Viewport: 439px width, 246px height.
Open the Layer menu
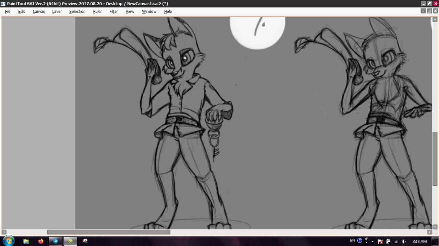pyautogui.click(x=57, y=11)
